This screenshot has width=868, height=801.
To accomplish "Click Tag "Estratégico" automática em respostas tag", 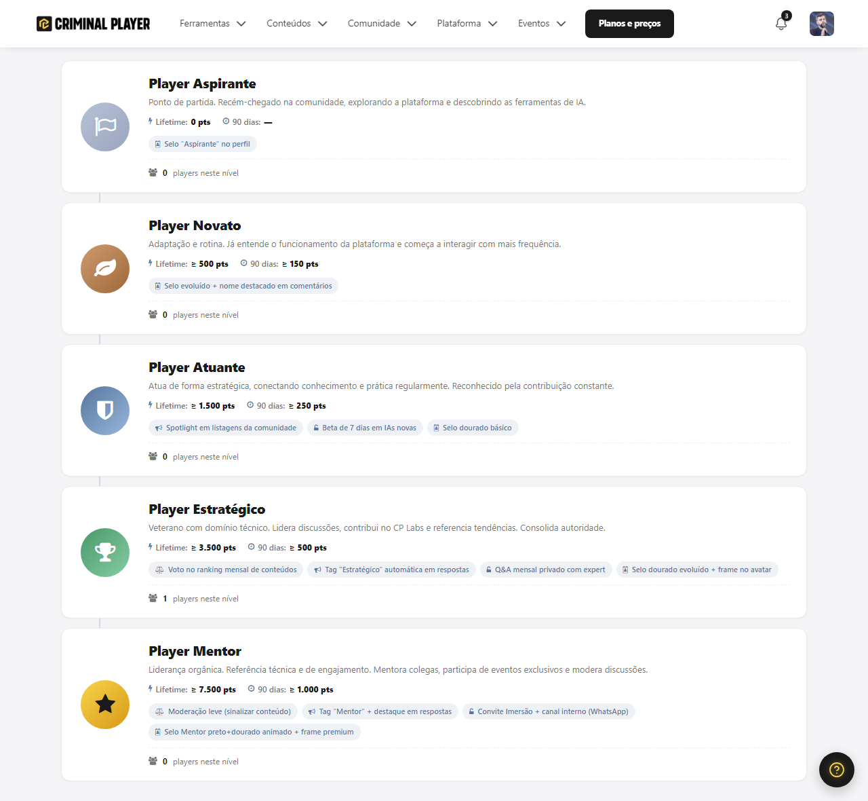I will pyautogui.click(x=391, y=570).
